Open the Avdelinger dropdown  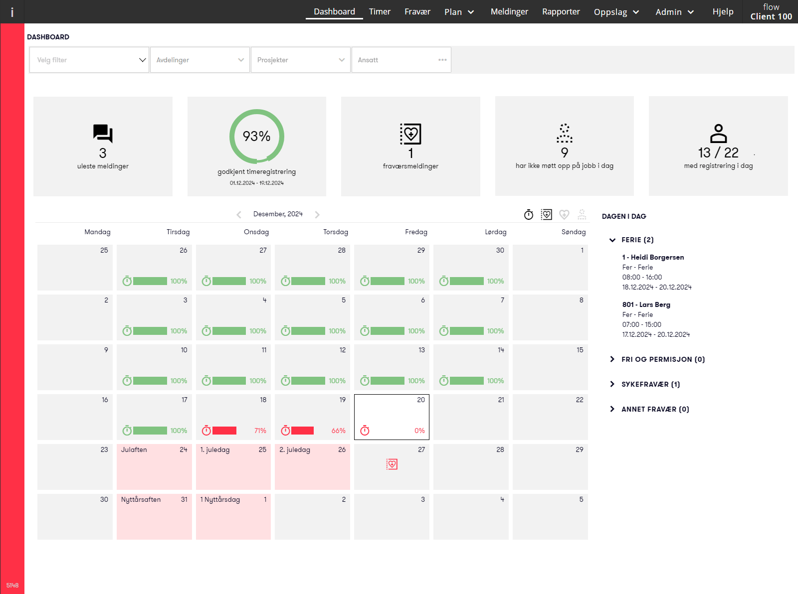[x=200, y=60]
